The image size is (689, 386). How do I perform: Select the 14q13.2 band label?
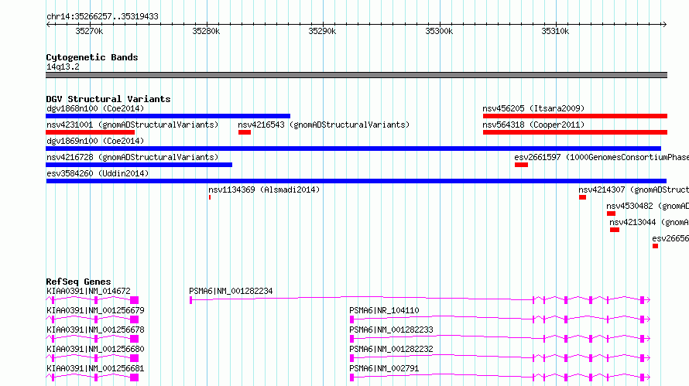click(x=63, y=67)
